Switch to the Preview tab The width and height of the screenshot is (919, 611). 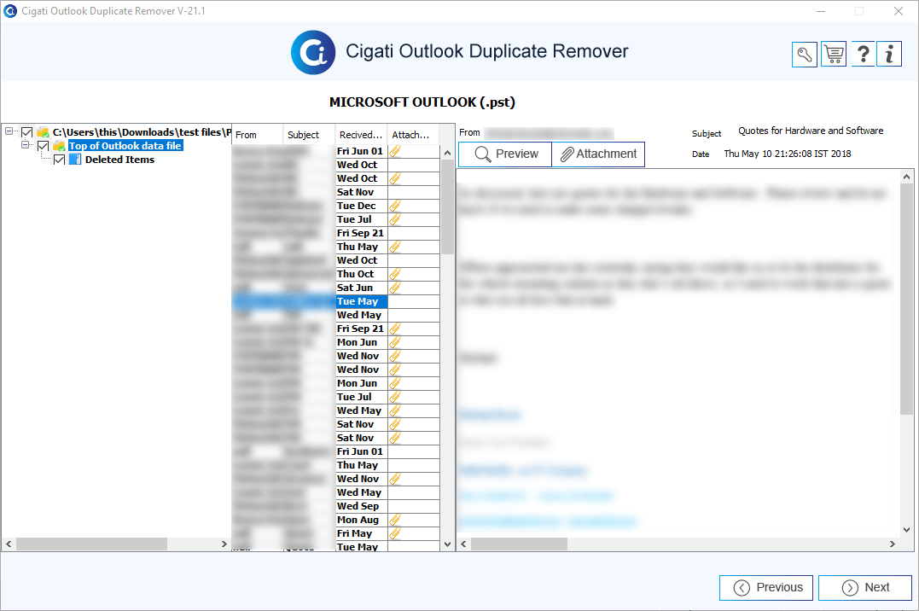coord(505,154)
